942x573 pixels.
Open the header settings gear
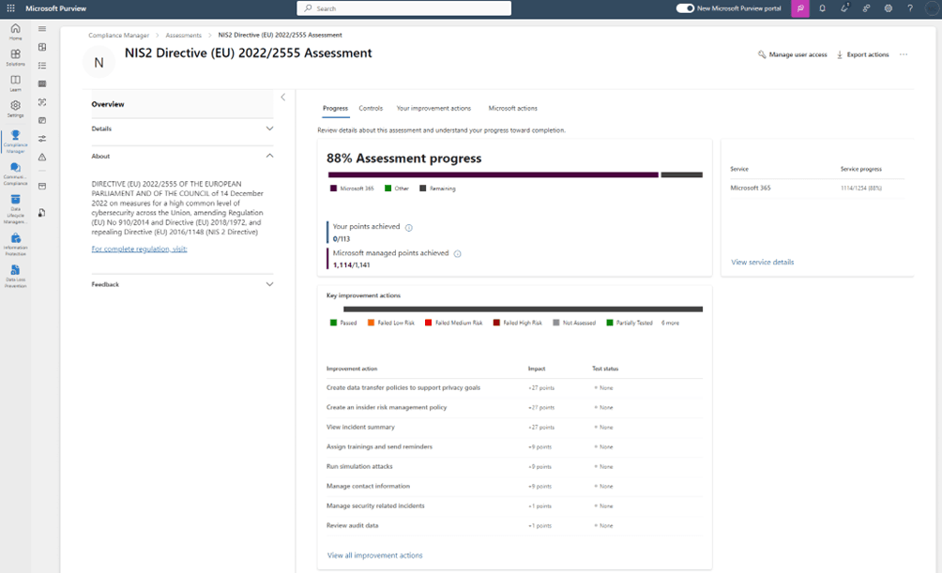click(x=888, y=8)
